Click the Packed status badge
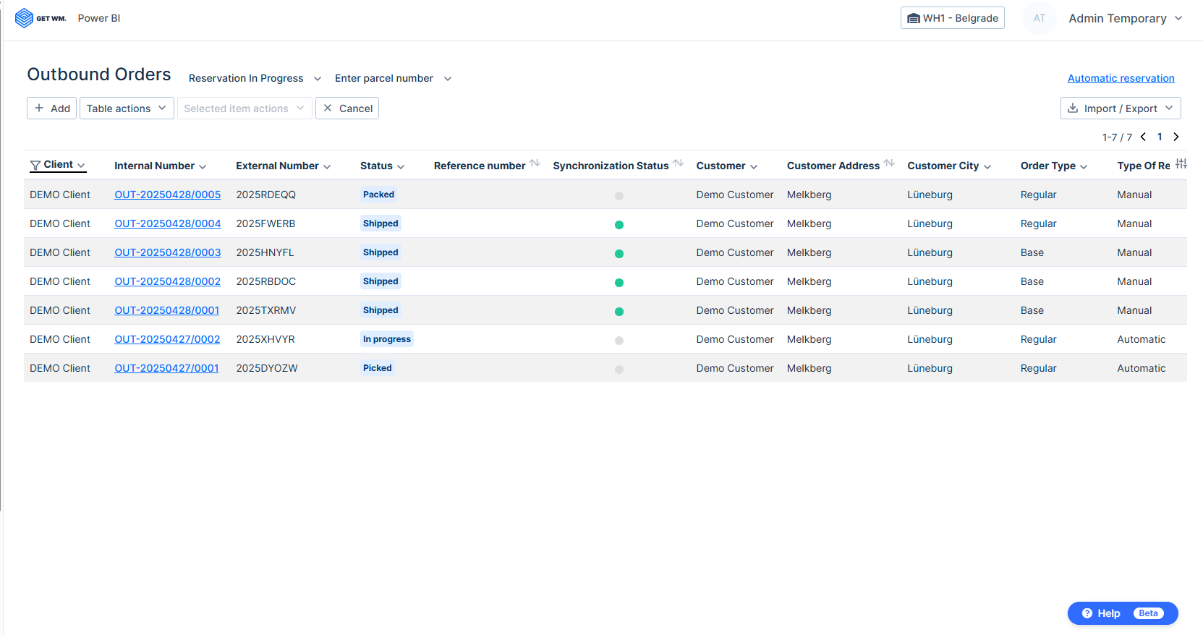The image size is (1203, 635). (x=379, y=195)
